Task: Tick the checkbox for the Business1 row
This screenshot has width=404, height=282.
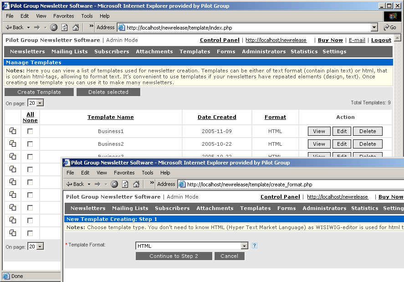Action: (x=30, y=131)
